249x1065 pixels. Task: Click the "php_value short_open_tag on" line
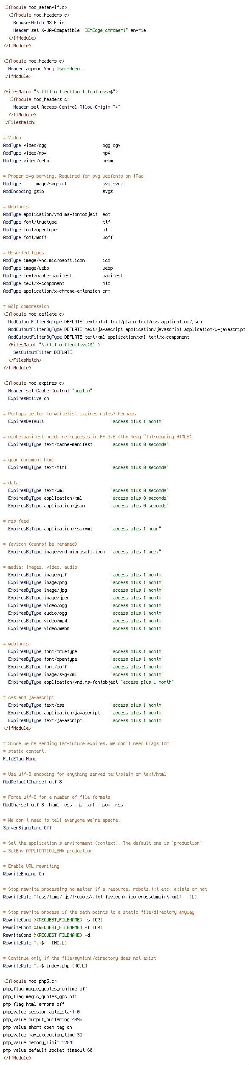click(37, 1027)
